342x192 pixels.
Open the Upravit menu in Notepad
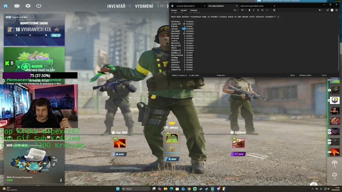pyautogui.click(x=184, y=10)
